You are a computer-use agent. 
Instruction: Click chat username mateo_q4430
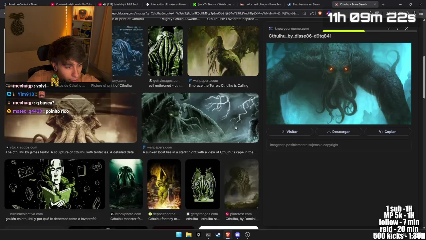point(27,111)
